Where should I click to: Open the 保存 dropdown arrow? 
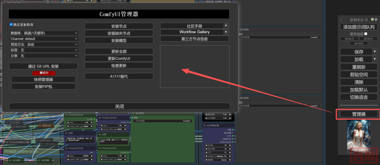pyautogui.click(x=375, y=52)
